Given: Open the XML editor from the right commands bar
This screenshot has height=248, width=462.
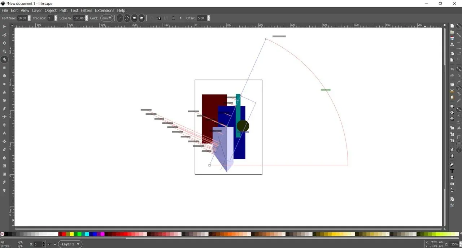Looking at the screenshot, I should click(452, 183).
